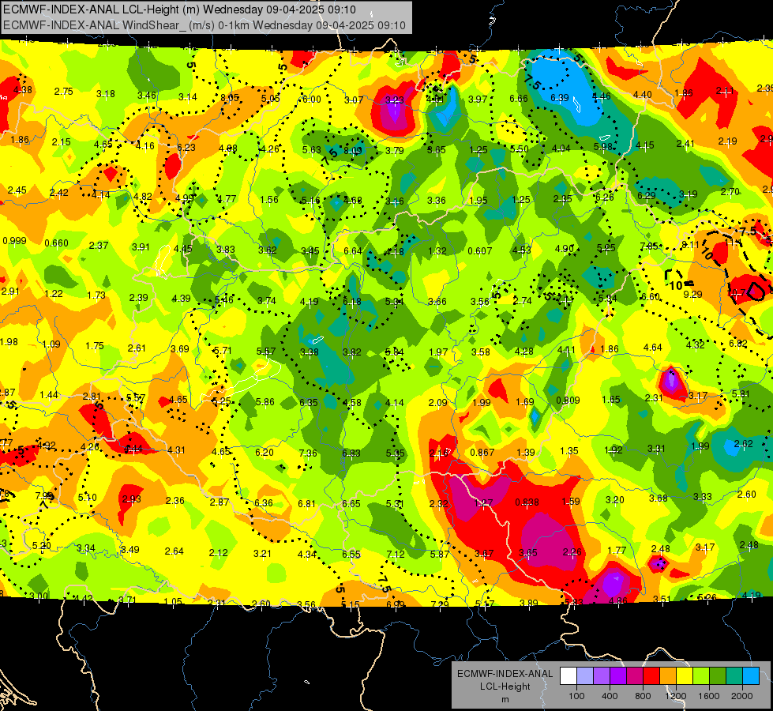Choose the yellow legend swatch
The width and height of the screenshot is (773, 711).
point(685,676)
